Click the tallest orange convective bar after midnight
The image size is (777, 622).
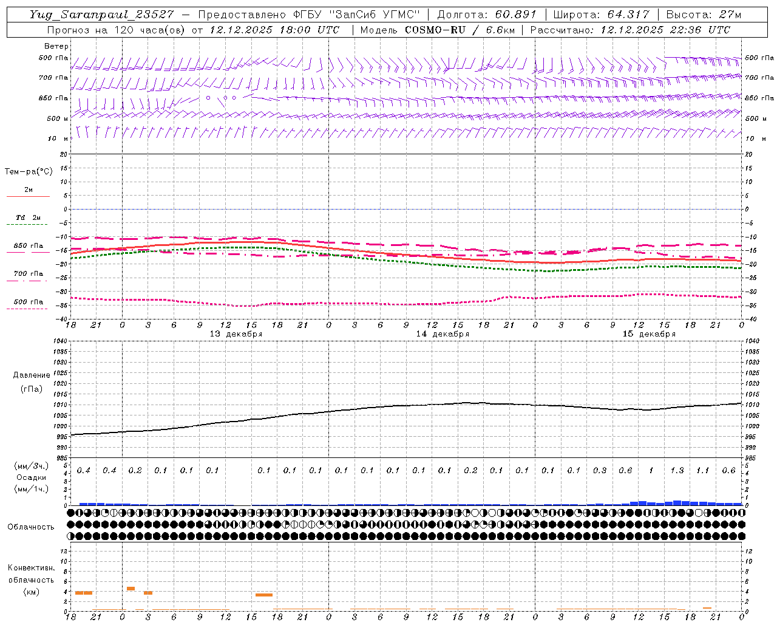click(131, 589)
